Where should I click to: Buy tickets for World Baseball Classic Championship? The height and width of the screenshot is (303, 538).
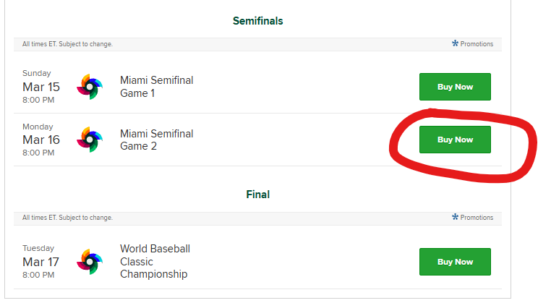455,262
